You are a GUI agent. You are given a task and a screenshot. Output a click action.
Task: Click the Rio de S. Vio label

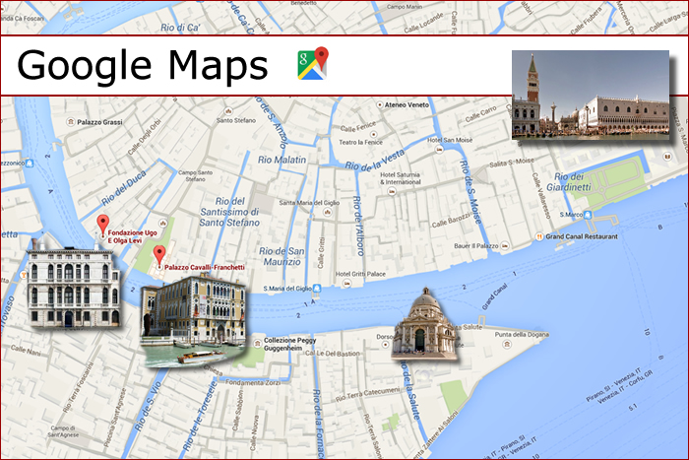click(x=148, y=407)
